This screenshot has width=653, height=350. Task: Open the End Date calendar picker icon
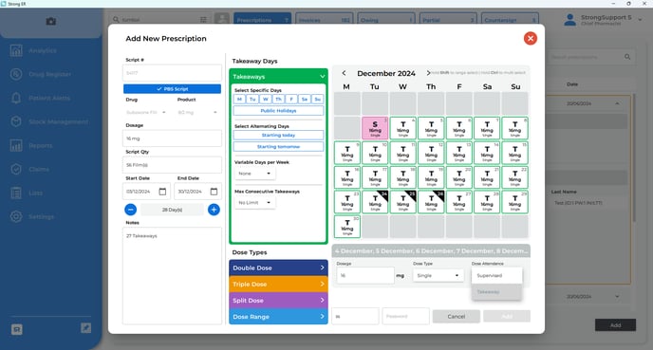tap(214, 192)
